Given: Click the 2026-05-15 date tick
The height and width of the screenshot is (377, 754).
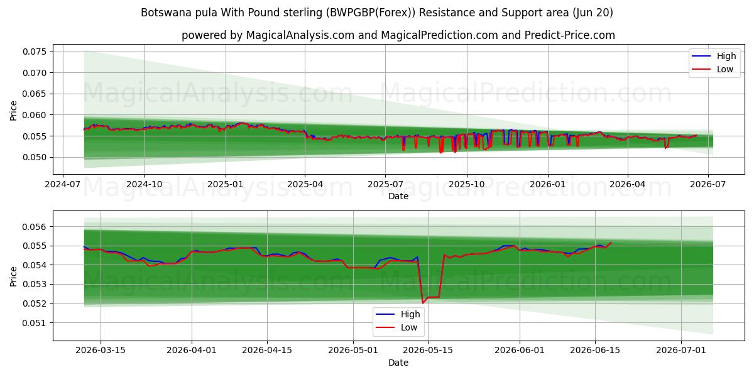Looking at the screenshot, I should click(428, 351).
